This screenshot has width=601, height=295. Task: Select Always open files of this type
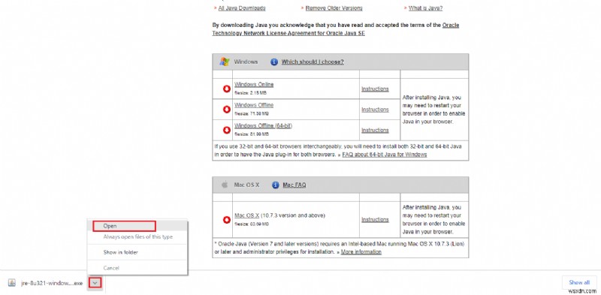click(138, 236)
